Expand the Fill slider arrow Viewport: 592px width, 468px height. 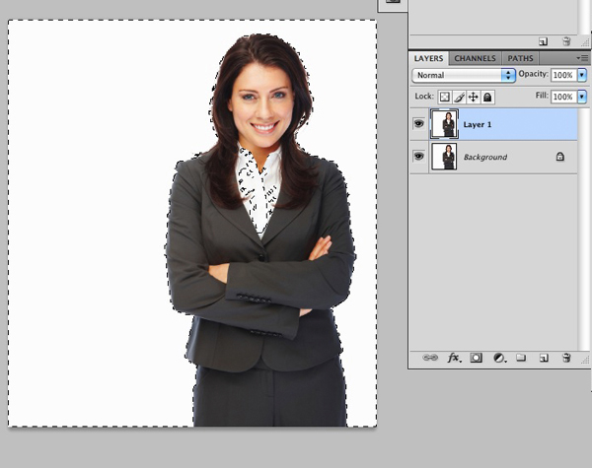pyautogui.click(x=581, y=97)
